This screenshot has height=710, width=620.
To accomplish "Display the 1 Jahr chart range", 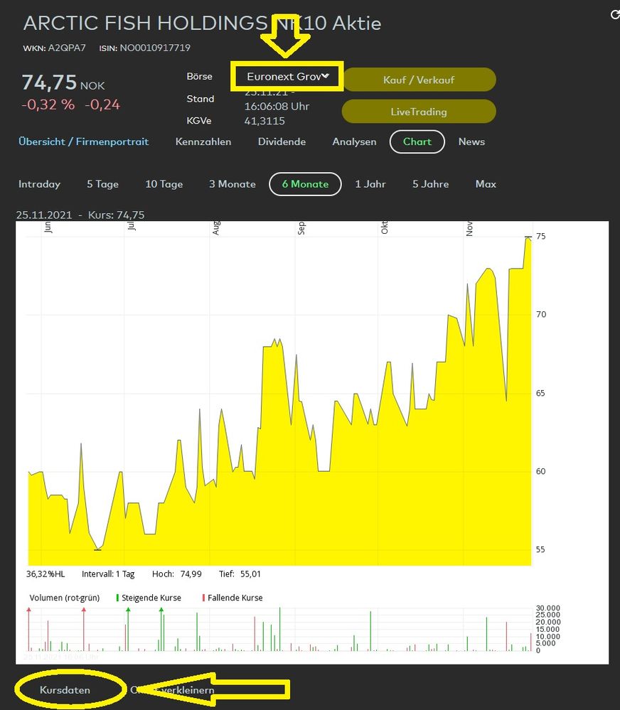I will [370, 184].
